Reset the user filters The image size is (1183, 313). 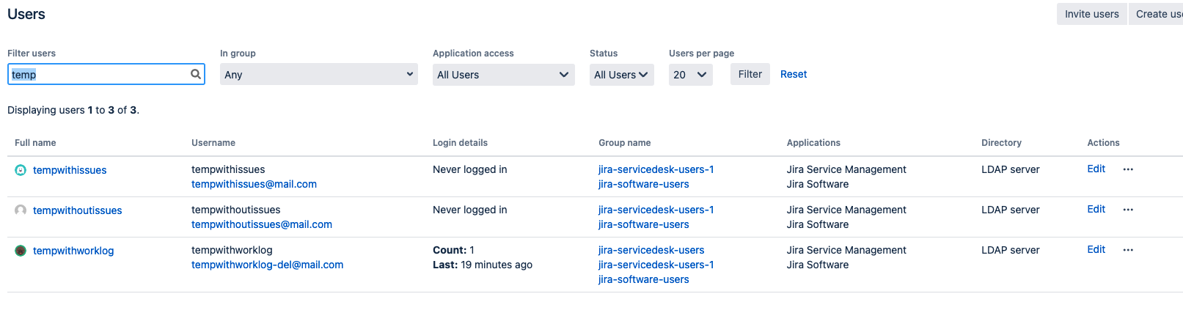coord(793,74)
